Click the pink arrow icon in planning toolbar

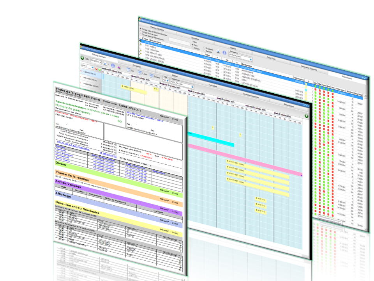119,68
